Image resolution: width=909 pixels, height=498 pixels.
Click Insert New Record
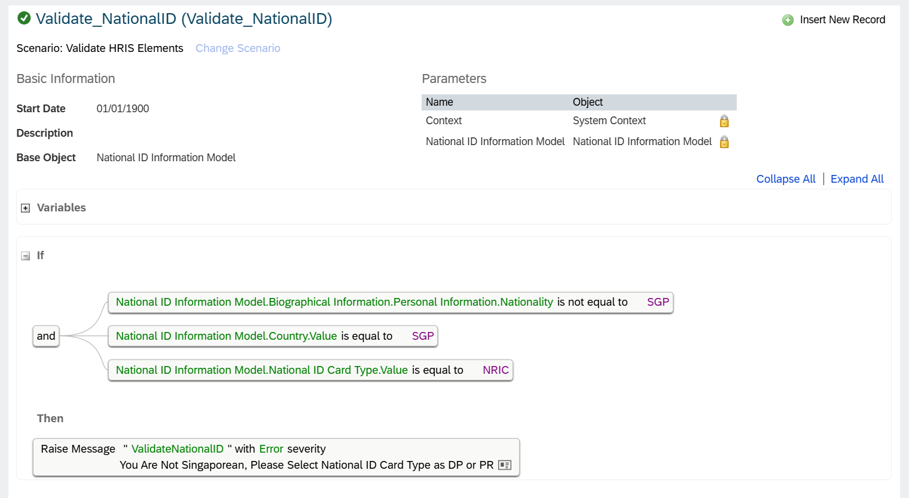coord(842,20)
